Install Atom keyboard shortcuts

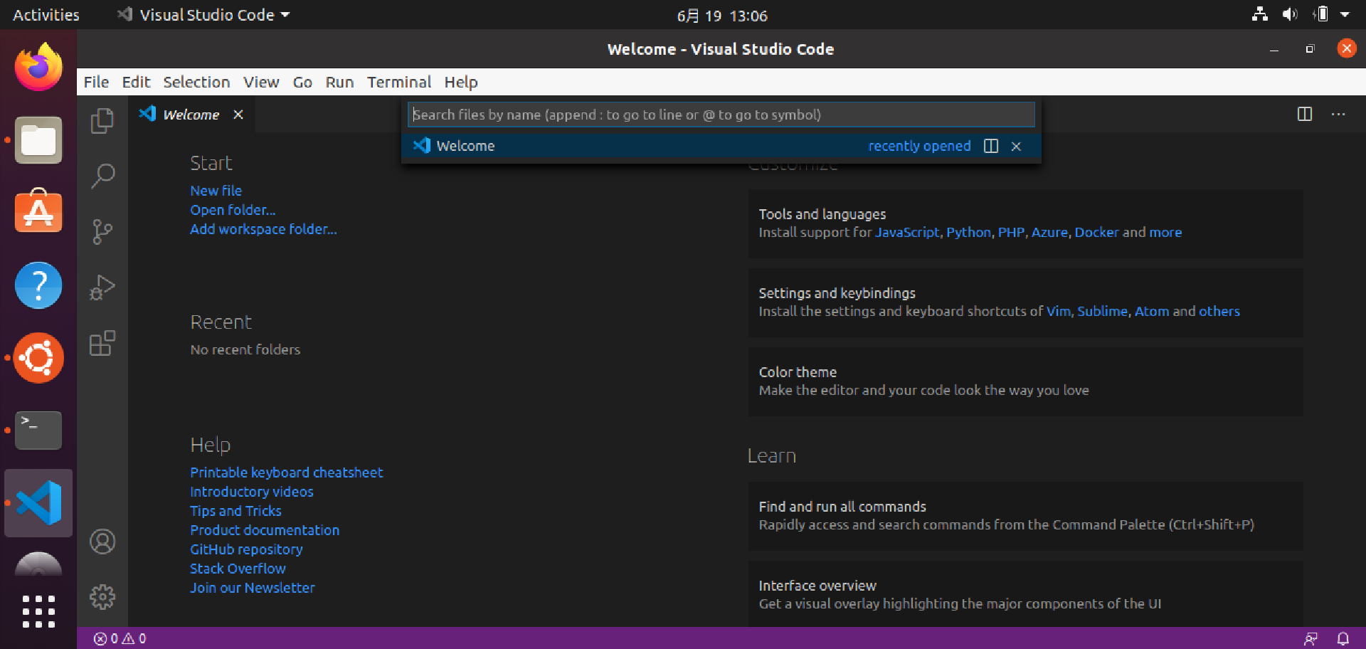point(1151,312)
